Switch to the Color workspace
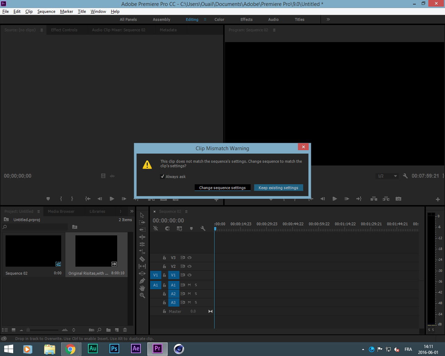This screenshot has height=356, width=445. pyautogui.click(x=219, y=19)
